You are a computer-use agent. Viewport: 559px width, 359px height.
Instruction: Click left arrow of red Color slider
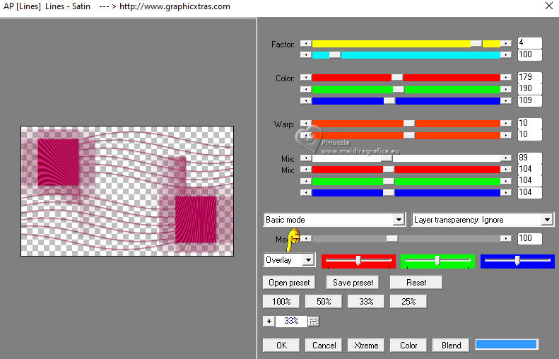306,77
